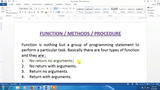The image size is (160, 90).
Task: Copy the selection with the Copy button
Action: pos(8,10)
